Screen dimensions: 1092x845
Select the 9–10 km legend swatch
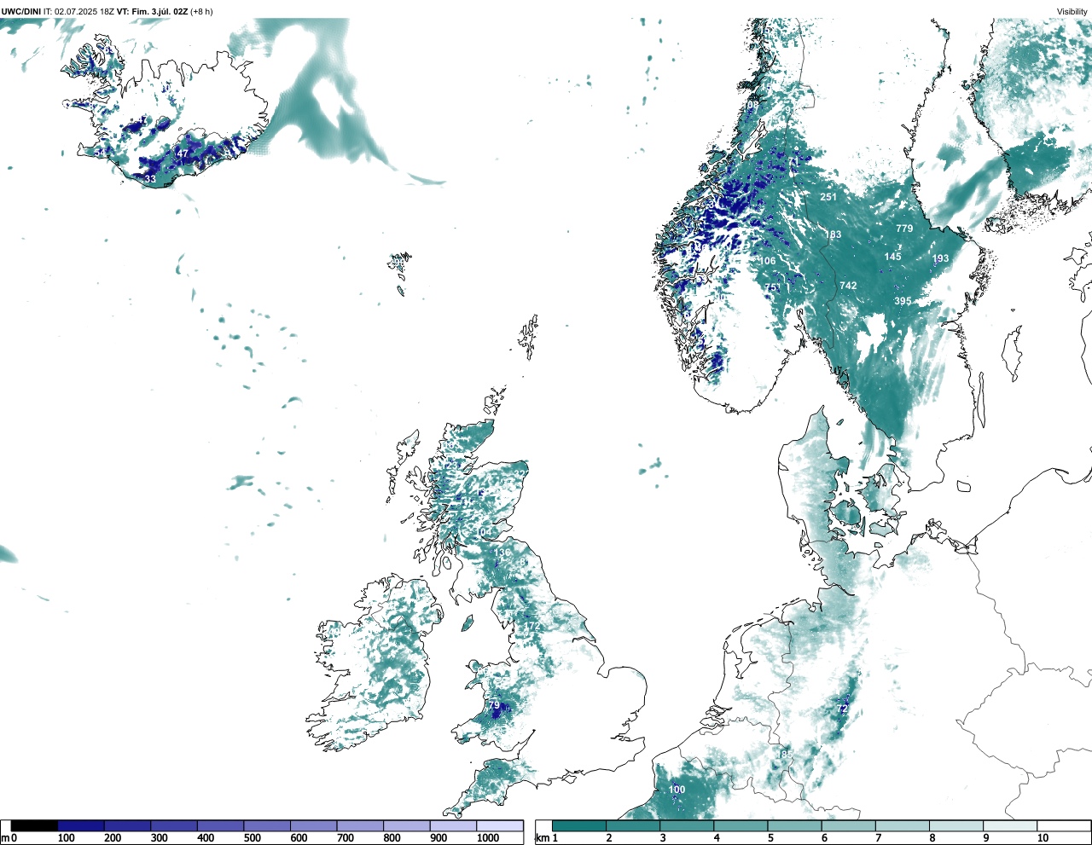[x=1009, y=825]
